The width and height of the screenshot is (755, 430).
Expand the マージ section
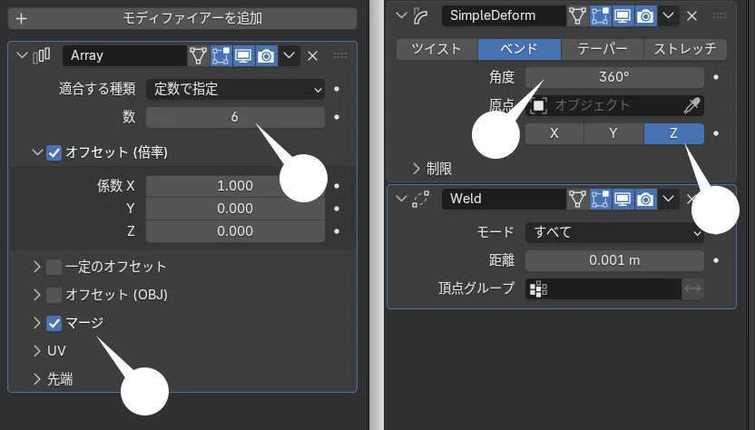(37, 323)
